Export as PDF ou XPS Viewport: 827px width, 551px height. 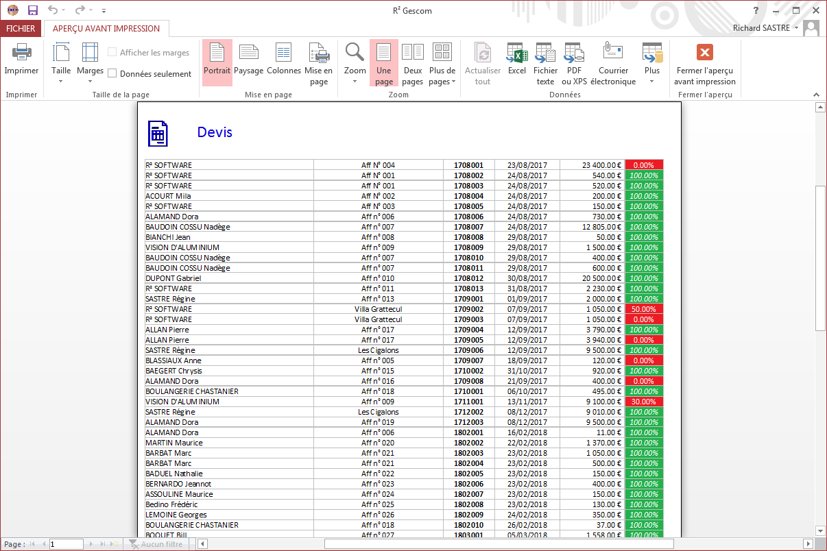pyautogui.click(x=575, y=62)
